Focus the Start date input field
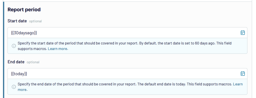Screen dimensions: 256x98 [127, 33]
